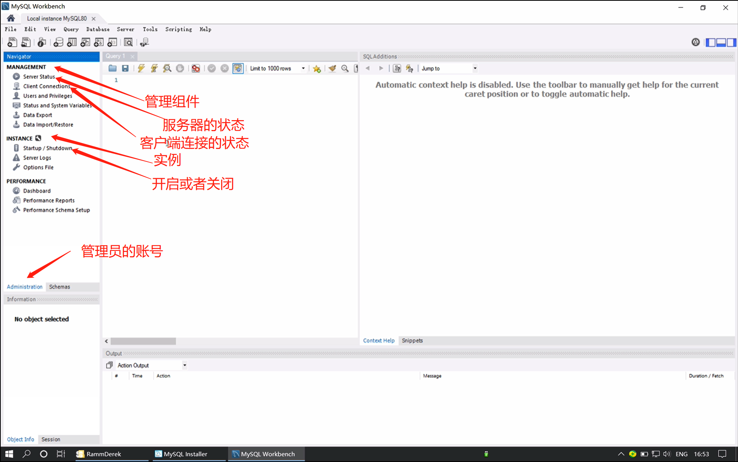738x462 pixels.
Task: Toggle auto-commit mode in the query toolbar
Action: tap(238, 68)
